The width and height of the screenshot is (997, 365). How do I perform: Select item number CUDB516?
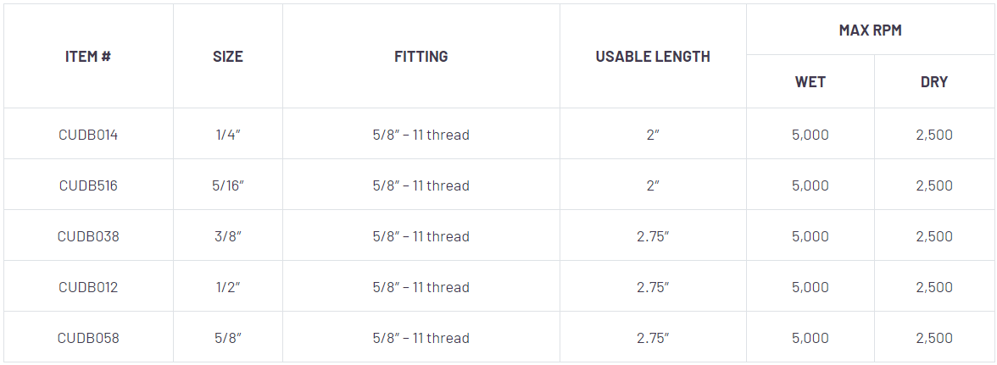click(x=88, y=185)
